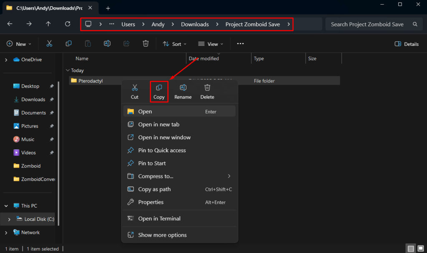427x253 pixels.
Task: Open Desktop in the sidebar
Action: coord(30,86)
